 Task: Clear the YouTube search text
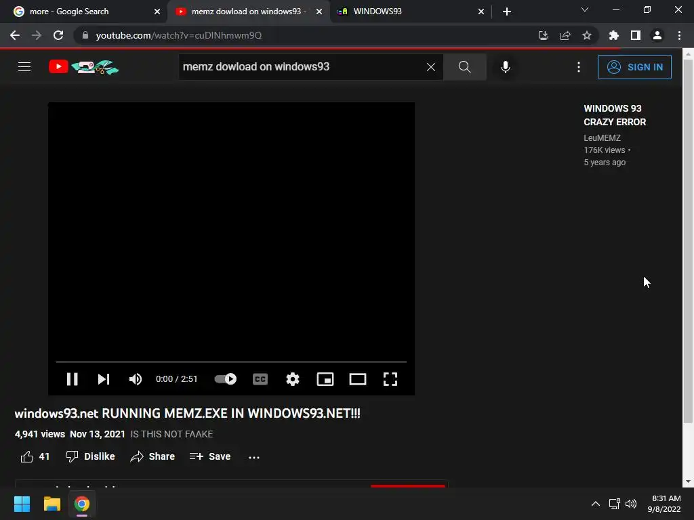[430, 67]
